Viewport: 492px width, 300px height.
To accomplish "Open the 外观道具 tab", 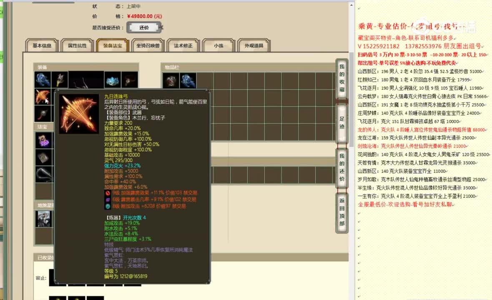I will point(254,46).
